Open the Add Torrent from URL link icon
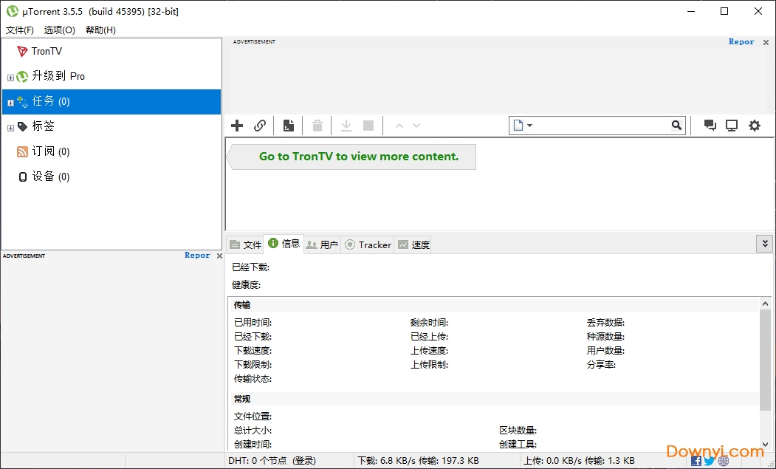This screenshot has width=776, height=469. point(260,126)
